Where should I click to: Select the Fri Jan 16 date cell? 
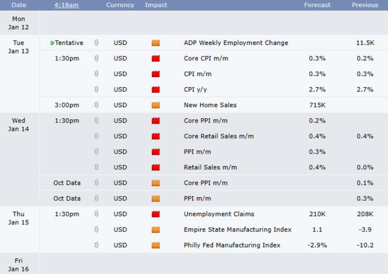(x=19, y=264)
